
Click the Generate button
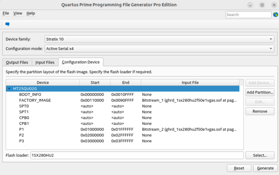[265, 168]
